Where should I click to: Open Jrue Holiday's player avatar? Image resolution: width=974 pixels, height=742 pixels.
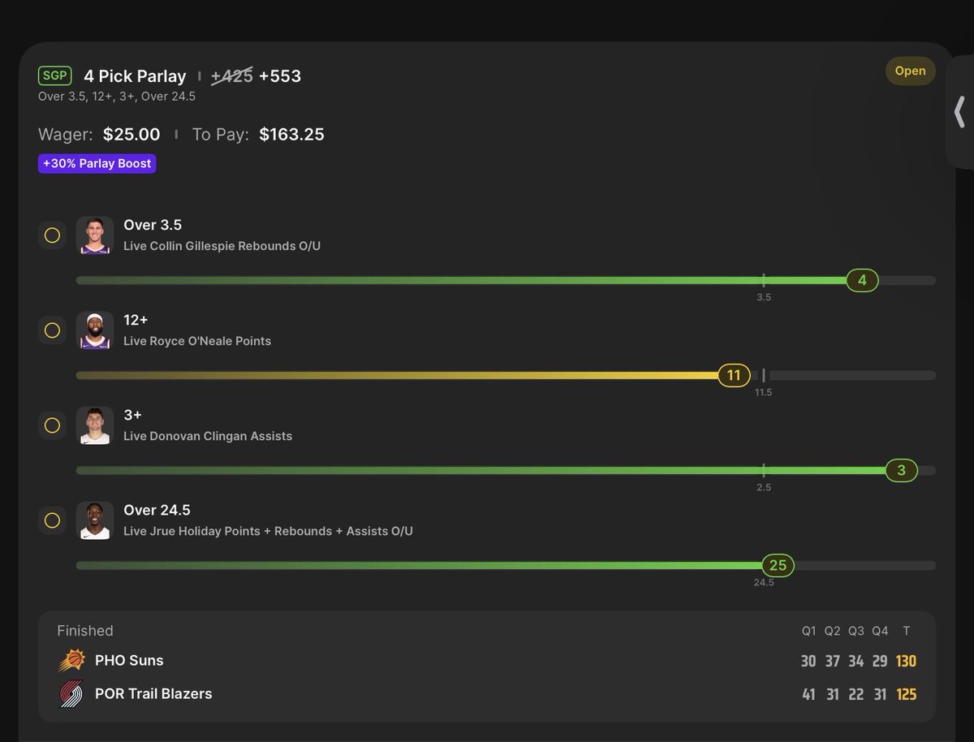95,520
